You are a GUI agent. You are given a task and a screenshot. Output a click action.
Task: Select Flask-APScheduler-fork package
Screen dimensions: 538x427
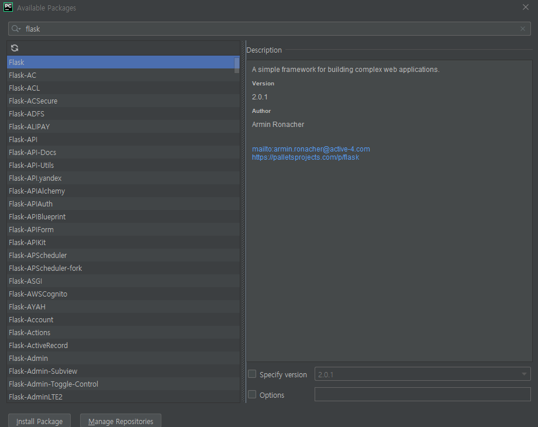pos(123,268)
